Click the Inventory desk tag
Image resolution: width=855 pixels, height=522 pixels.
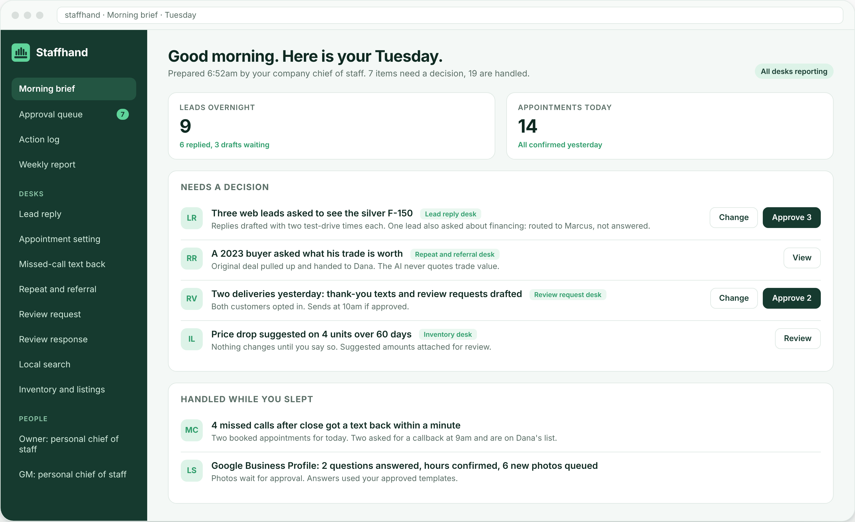tap(448, 334)
